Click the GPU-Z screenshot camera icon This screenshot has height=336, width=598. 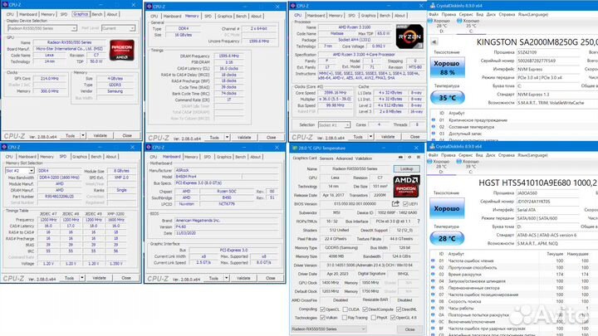coord(400,157)
